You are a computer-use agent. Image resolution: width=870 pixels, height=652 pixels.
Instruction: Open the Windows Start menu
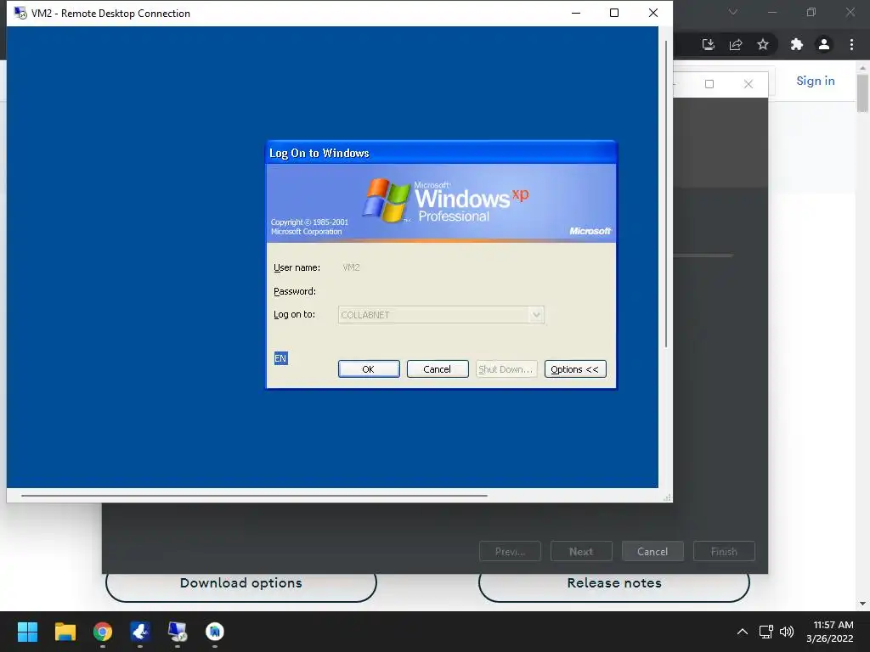tap(27, 632)
